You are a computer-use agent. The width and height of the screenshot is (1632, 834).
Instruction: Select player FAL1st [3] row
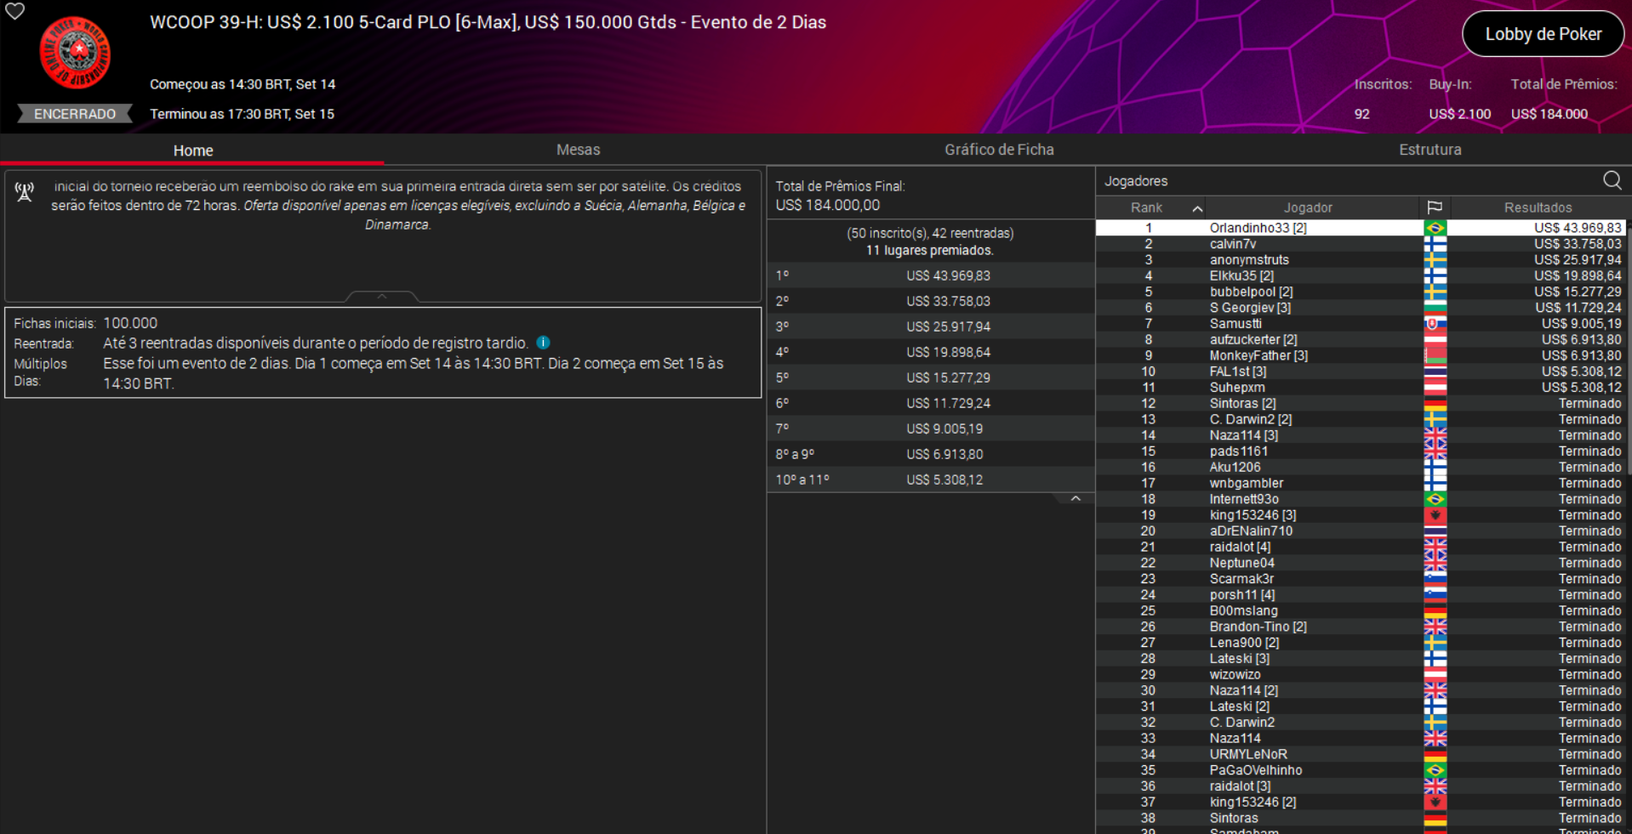tap(1361, 372)
